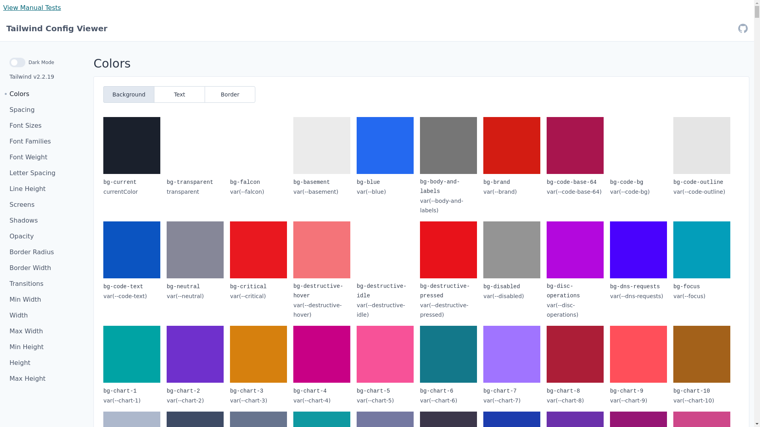The width and height of the screenshot is (760, 427).
Task: Select the bg-brand red swatch
Action: [512, 145]
